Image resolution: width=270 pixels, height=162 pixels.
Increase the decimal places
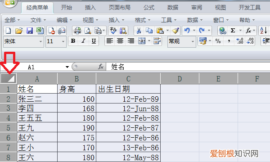pos(240,41)
